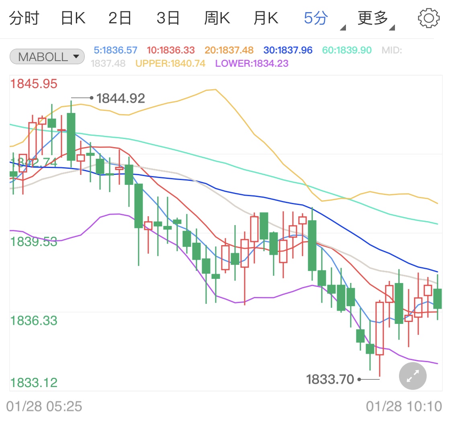452x422 pixels.
Task: Open the MABOLL indicator selector
Action: pos(47,57)
